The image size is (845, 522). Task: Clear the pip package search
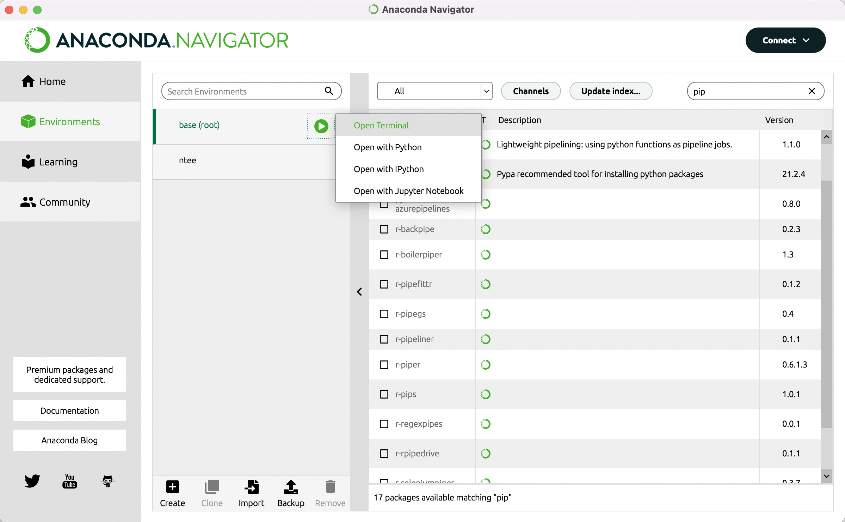[x=812, y=91]
